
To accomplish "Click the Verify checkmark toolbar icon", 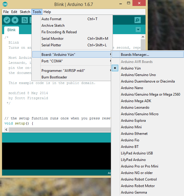I will point(7,20).
